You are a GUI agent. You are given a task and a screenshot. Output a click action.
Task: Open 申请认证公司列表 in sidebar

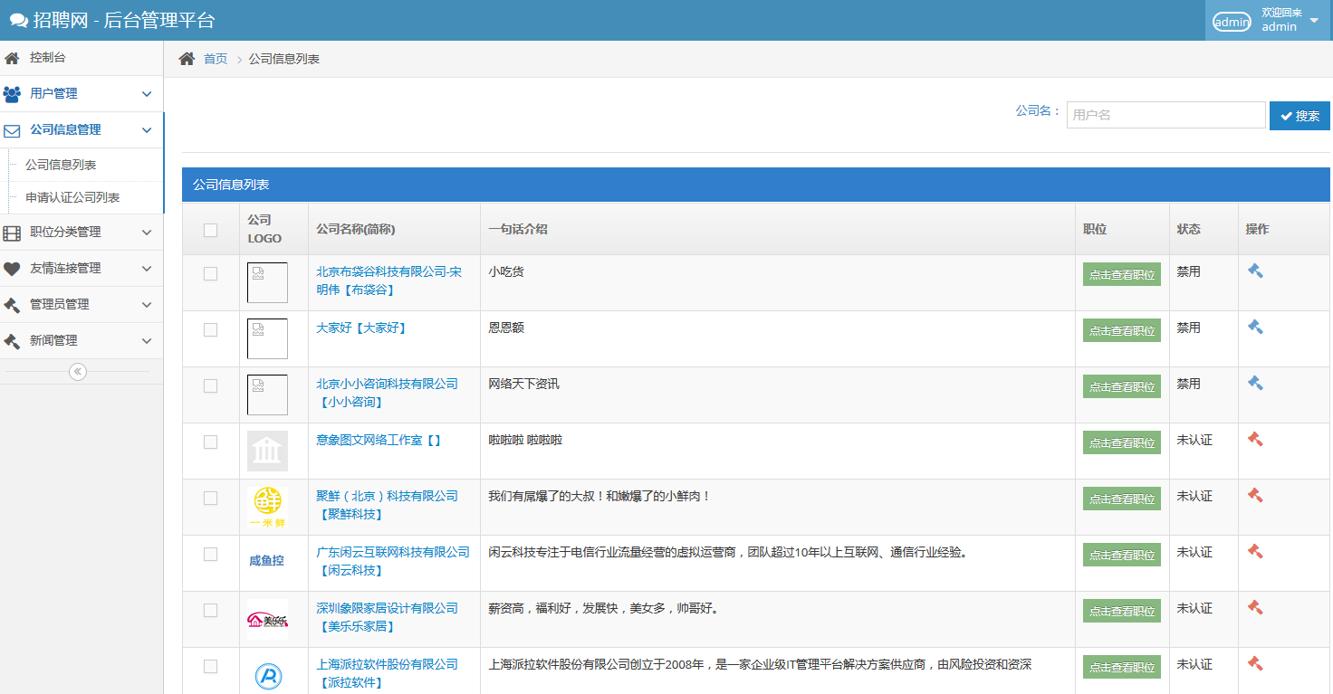tap(72, 197)
